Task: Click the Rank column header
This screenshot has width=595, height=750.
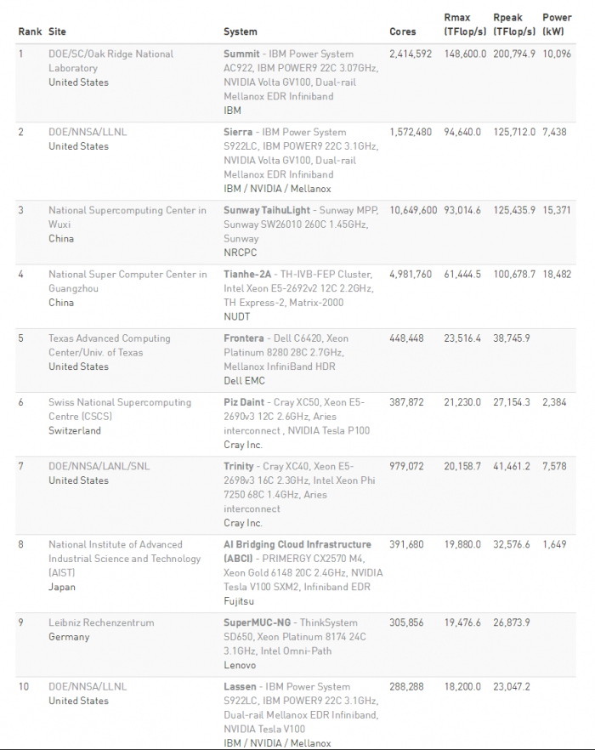Action: [x=29, y=31]
